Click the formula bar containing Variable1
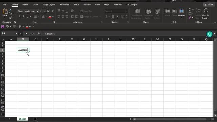 124,34
